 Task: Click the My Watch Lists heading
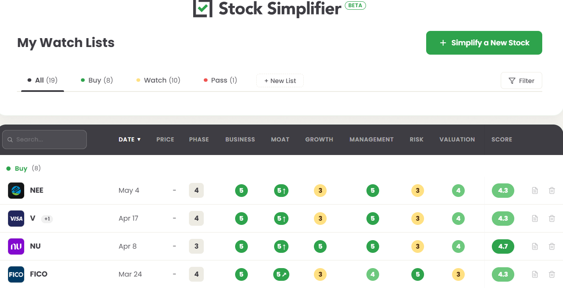tap(66, 43)
